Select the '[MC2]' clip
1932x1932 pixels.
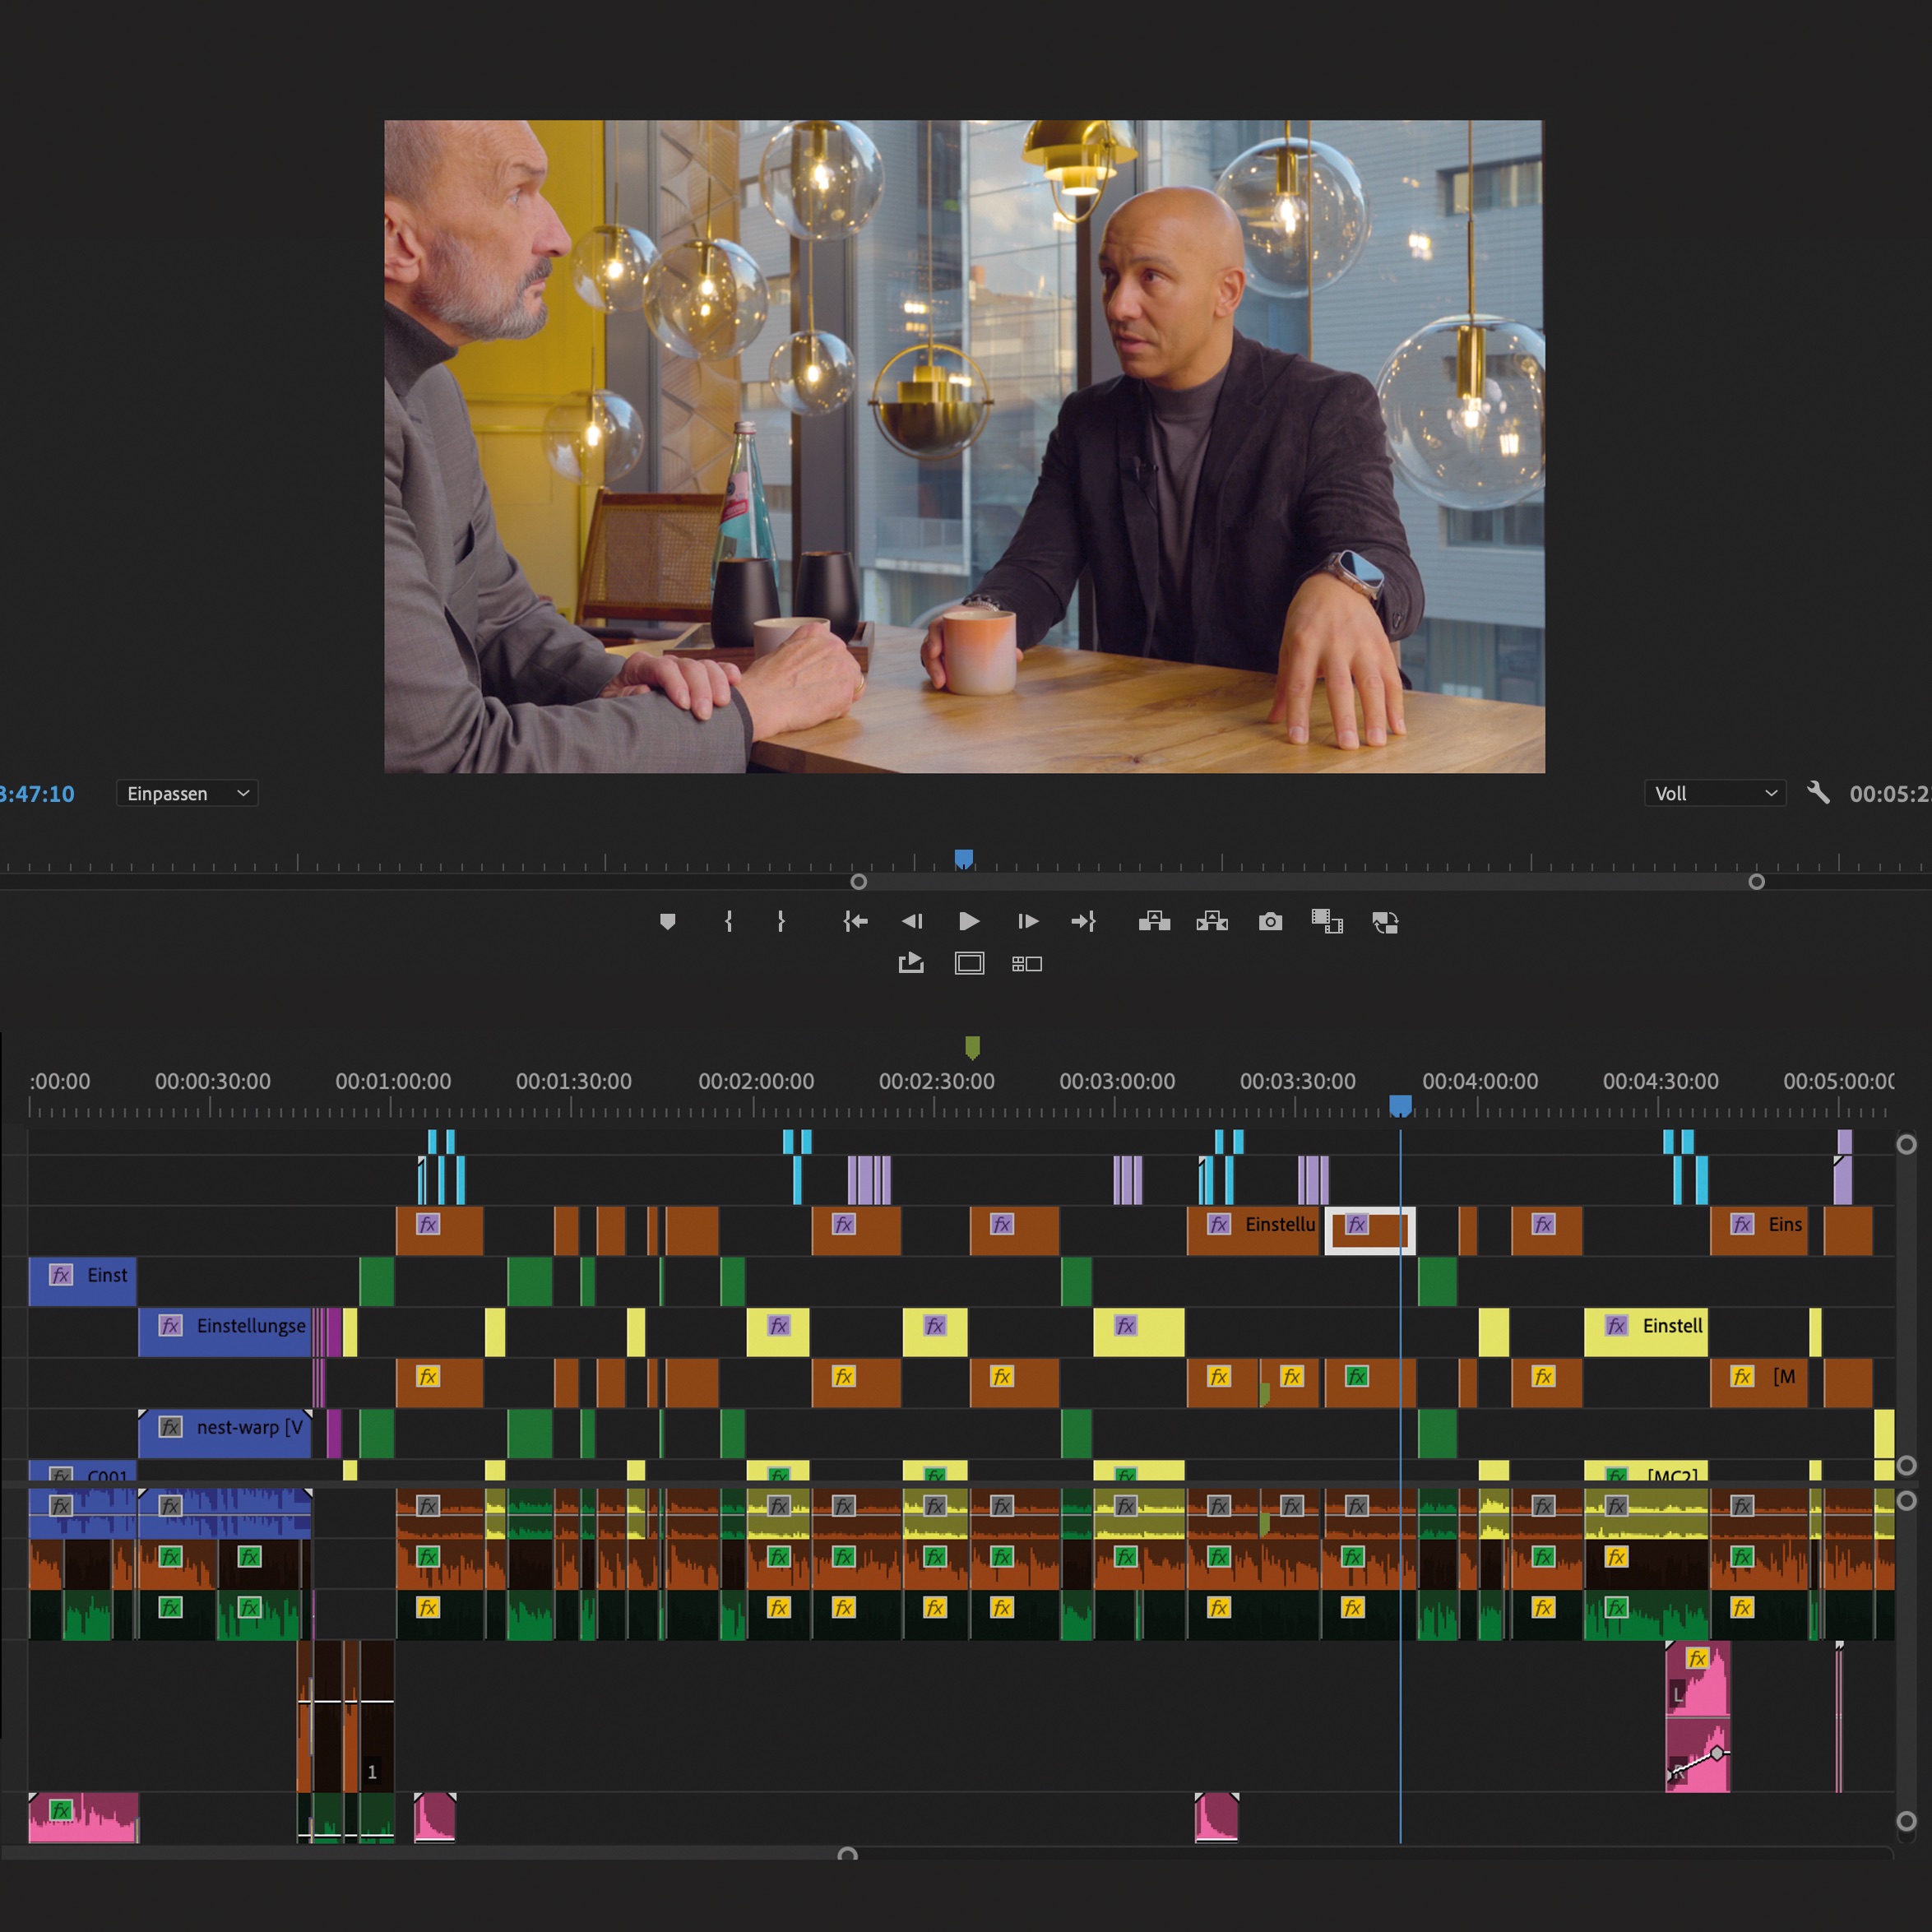(1646, 1471)
